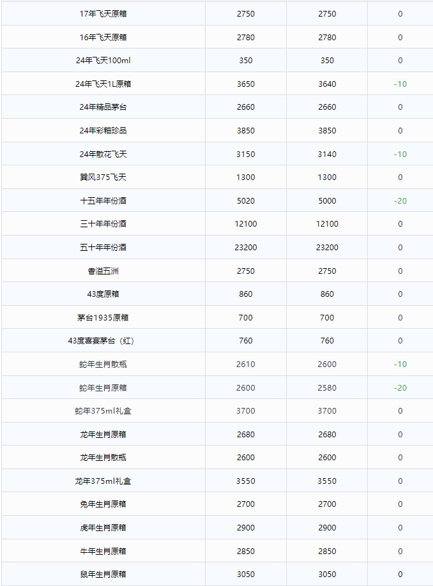Select the -10 change for 24年散花飞天

[400, 154]
